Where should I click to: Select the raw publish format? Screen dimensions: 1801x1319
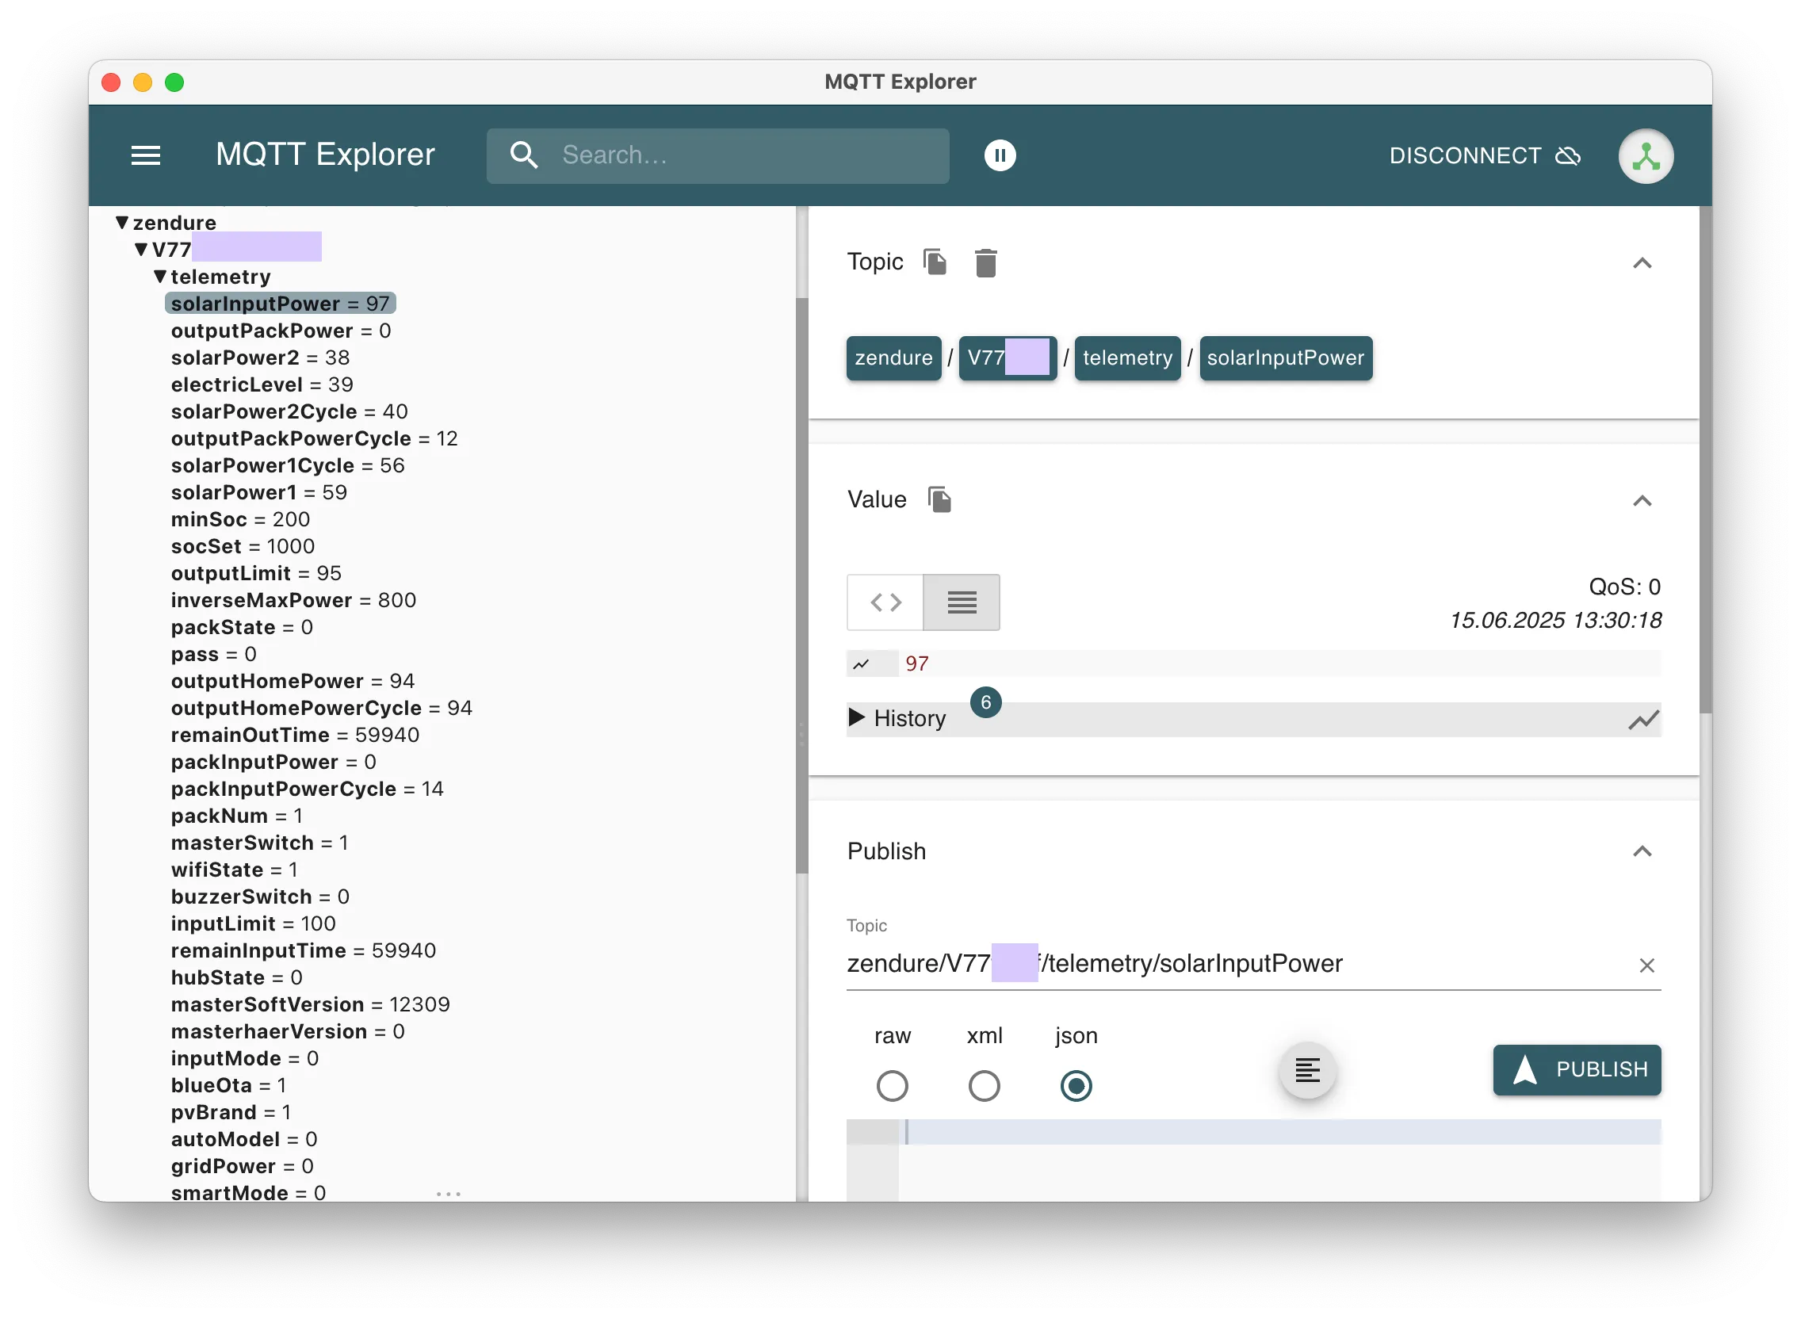pyautogui.click(x=893, y=1086)
